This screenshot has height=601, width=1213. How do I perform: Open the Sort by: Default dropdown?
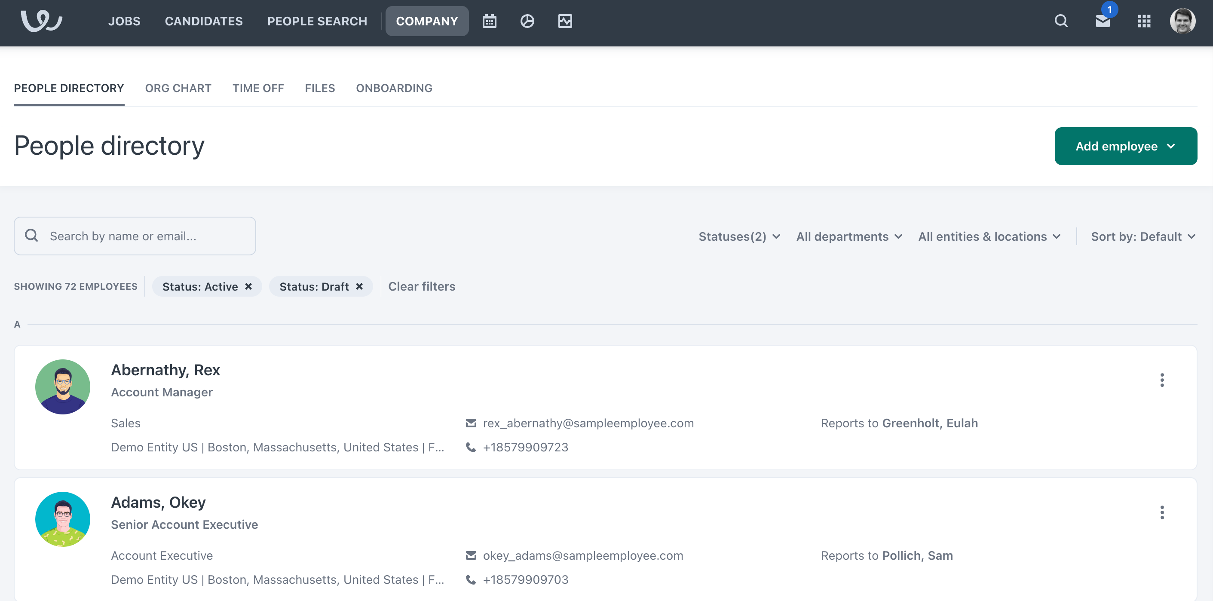pos(1143,236)
